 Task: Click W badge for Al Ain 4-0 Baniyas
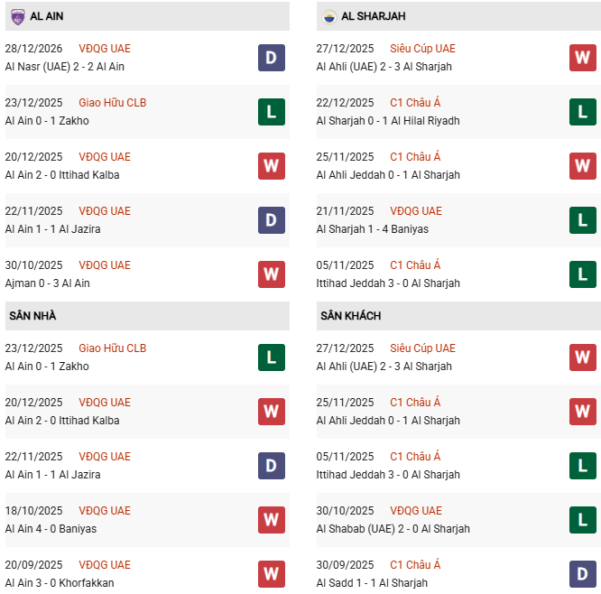click(x=272, y=520)
